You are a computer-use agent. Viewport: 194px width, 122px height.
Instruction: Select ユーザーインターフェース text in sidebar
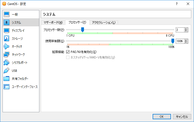coord(25,87)
